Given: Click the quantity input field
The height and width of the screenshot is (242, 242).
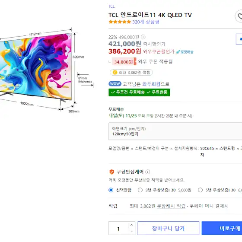Looking at the screenshot, I should pyautogui.click(x=118, y=228).
